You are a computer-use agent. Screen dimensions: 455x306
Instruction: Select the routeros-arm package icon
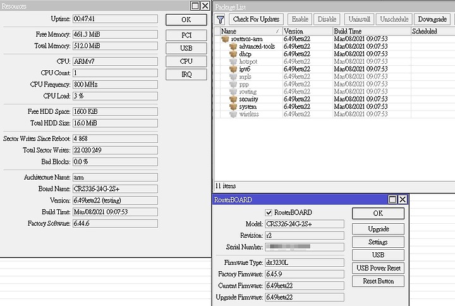coord(225,39)
